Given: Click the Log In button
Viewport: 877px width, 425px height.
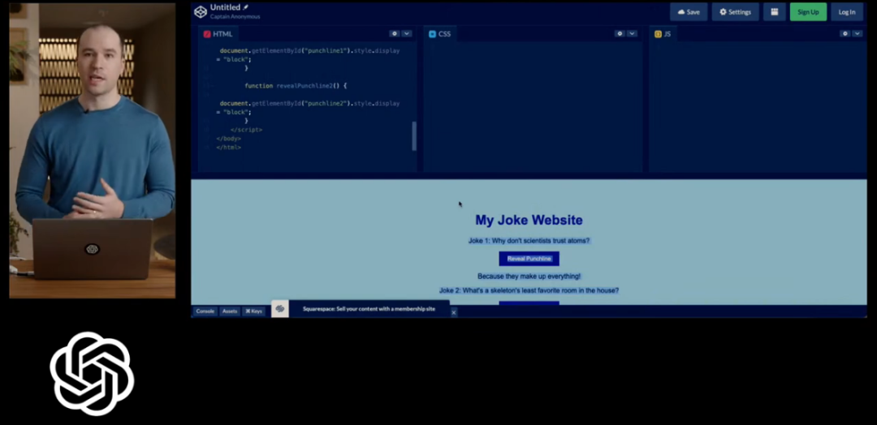Looking at the screenshot, I should (x=847, y=11).
